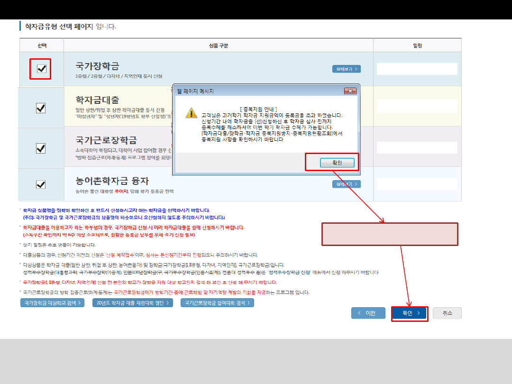Click the 상품 구분 column header

[218, 46]
